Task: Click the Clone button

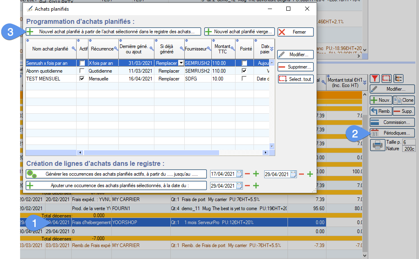Action: pos(404,100)
